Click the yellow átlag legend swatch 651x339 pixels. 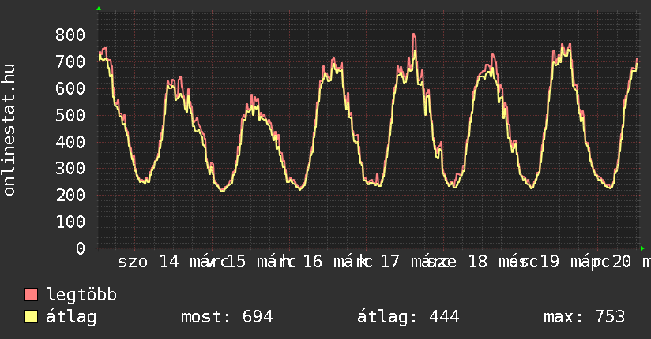32,317
